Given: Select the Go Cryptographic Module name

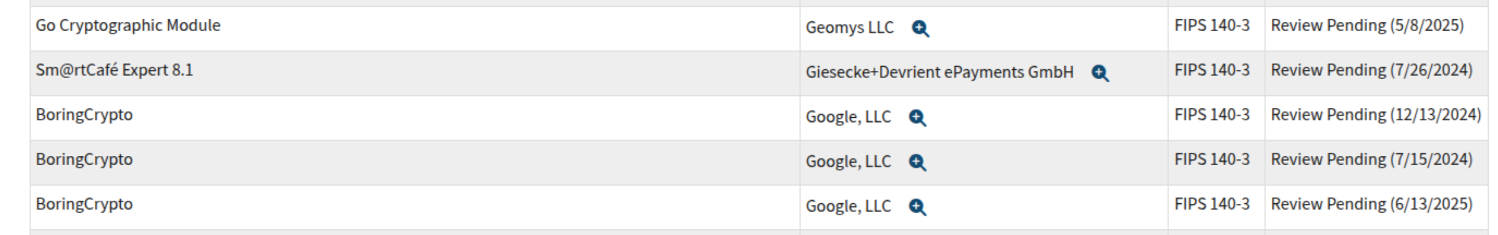Looking at the screenshot, I should (x=128, y=26).
